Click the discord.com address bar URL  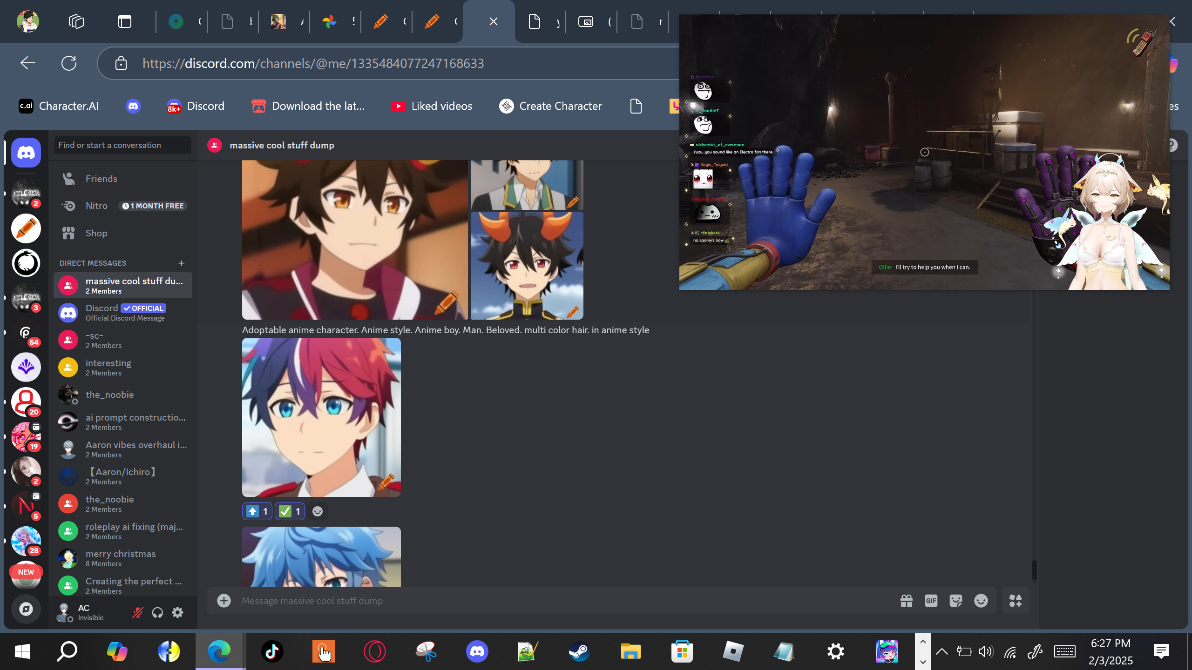pos(313,63)
